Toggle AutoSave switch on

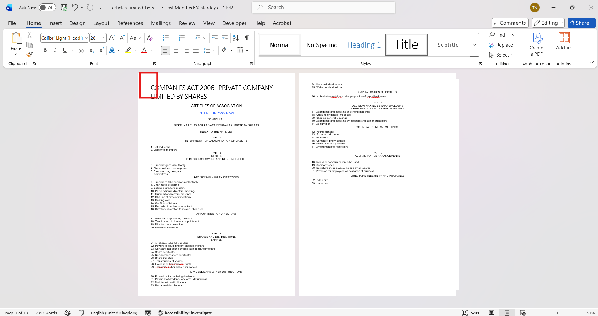point(47,8)
